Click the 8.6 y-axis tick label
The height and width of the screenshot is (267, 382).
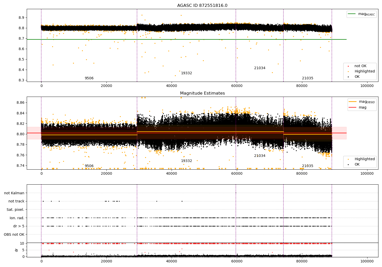(x=21, y=49)
